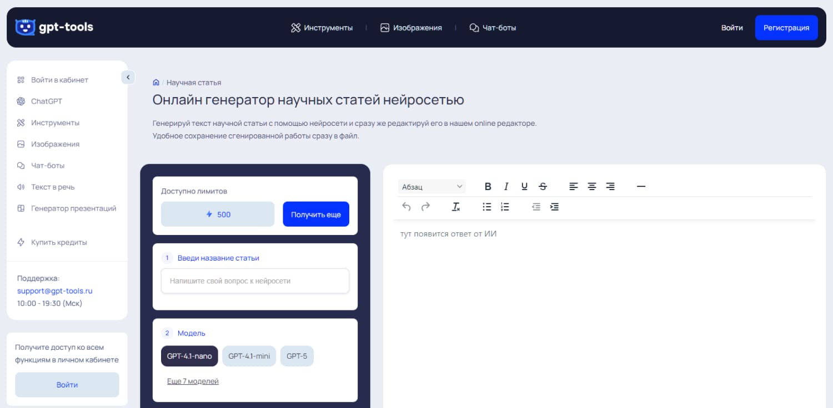The image size is (833, 408).
Task: Align text to the center
Action: pyautogui.click(x=592, y=186)
